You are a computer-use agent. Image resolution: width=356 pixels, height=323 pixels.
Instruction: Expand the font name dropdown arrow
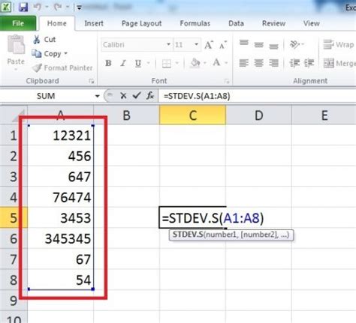(x=168, y=45)
